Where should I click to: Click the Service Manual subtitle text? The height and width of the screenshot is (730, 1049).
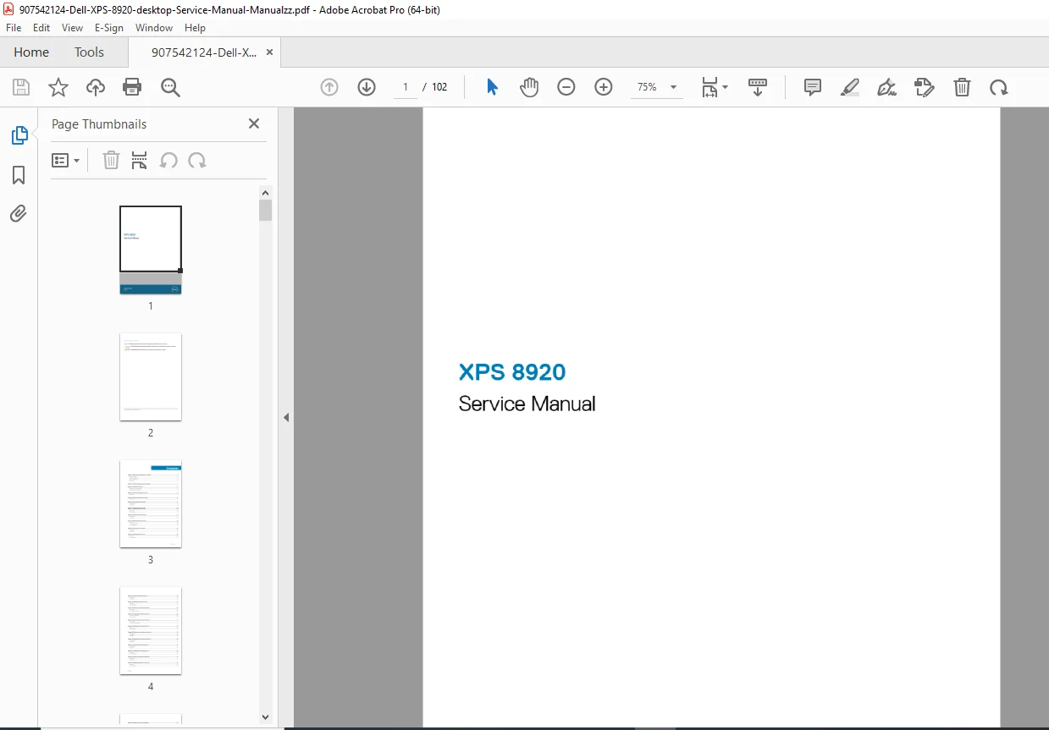click(527, 404)
